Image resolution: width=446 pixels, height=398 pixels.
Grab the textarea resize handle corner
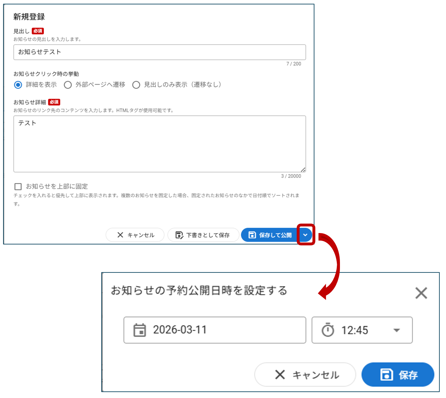(303, 170)
